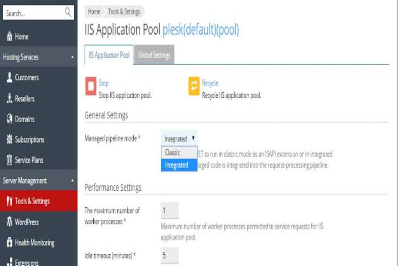Collapse the Server Management section
Screen dimensions: 398x266
coord(72,181)
